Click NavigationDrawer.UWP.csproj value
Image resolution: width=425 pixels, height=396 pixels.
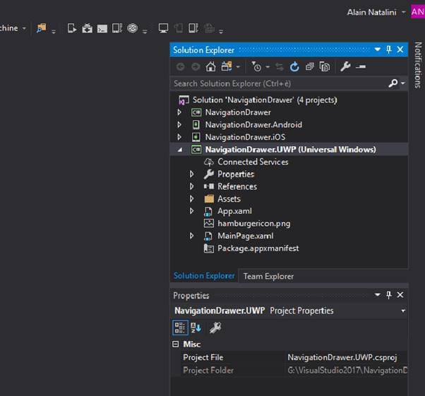[342, 357]
